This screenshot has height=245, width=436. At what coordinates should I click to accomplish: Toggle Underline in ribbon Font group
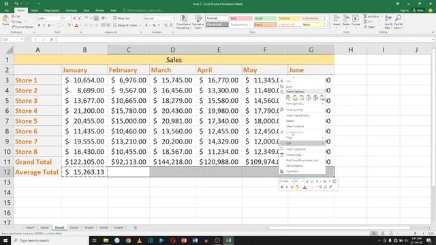click(49, 25)
